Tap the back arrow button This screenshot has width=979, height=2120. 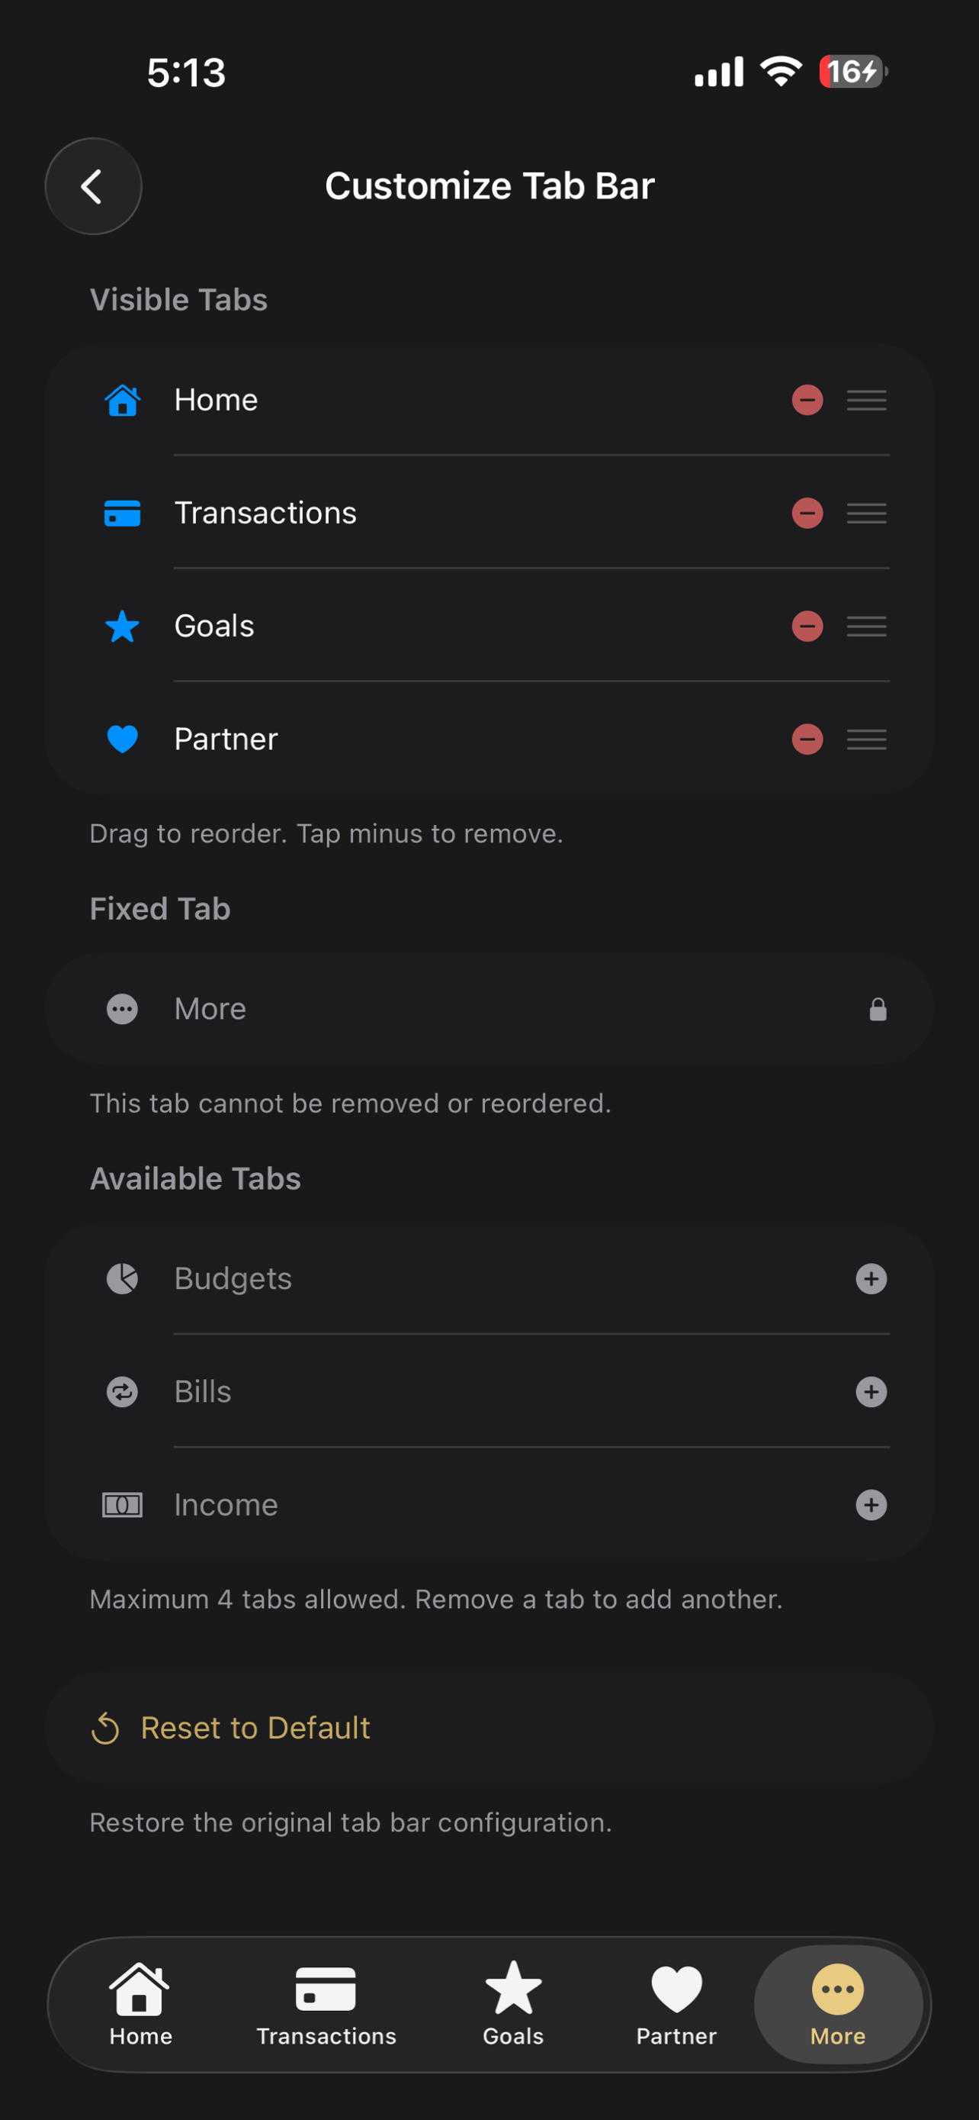coord(93,186)
